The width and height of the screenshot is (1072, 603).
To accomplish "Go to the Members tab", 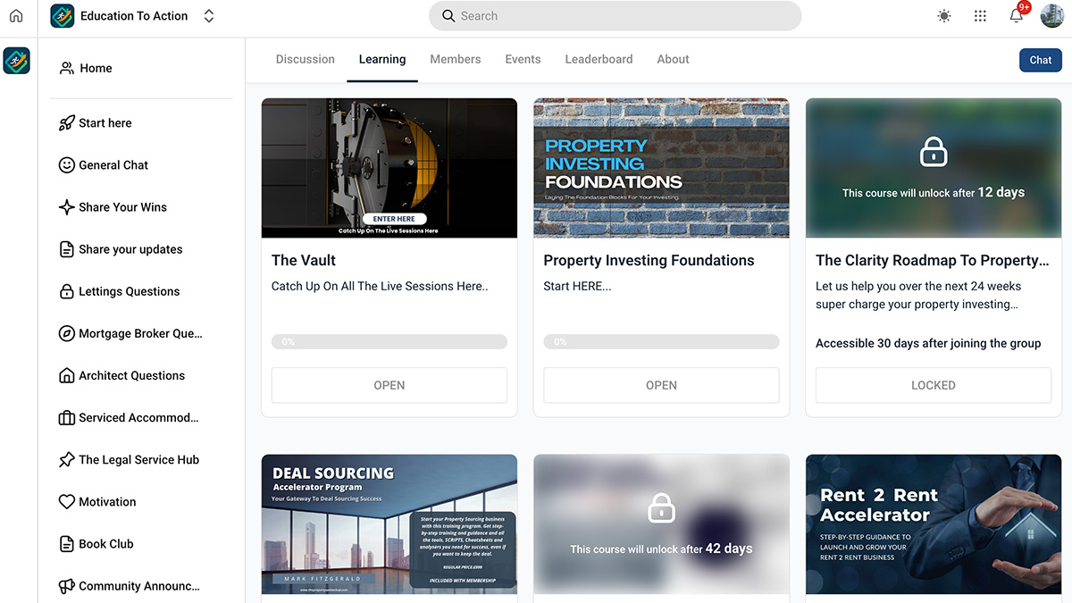I will pos(455,59).
